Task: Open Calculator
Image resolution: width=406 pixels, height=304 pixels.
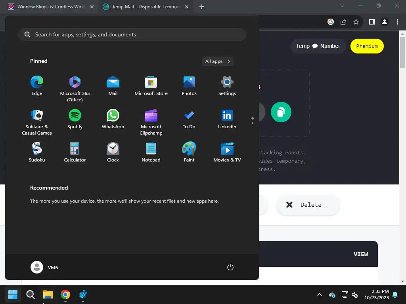Action: tap(75, 152)
